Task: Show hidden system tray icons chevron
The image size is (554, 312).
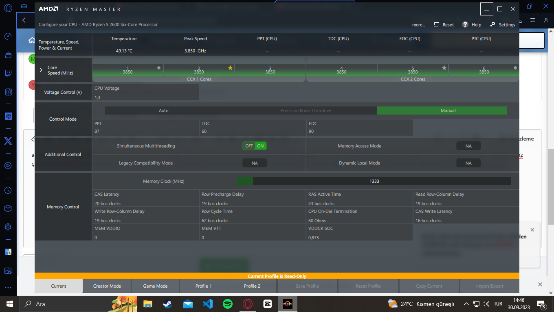Action: (466, 304)
